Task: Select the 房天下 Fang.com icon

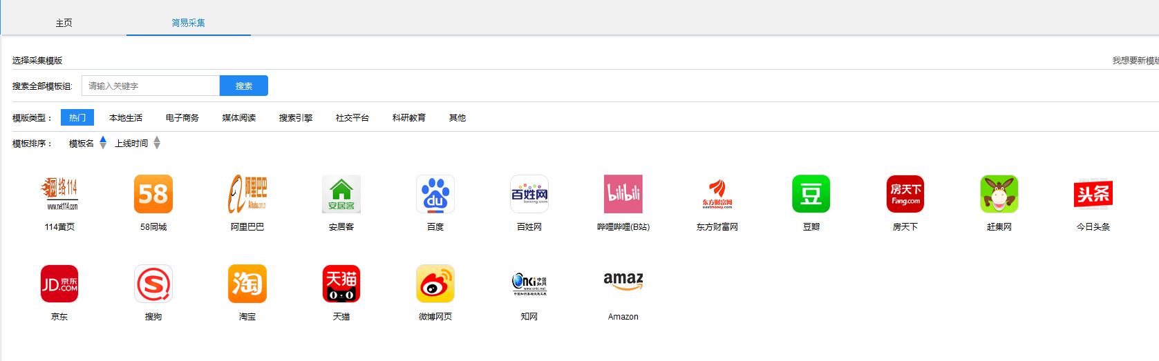Action: click(x=905, y=194)
